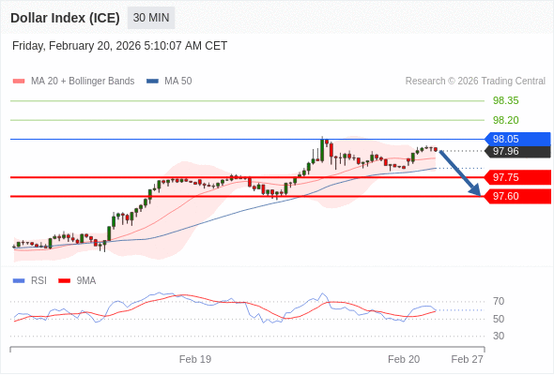Click the black 97.96 current price tag
The width and height of the screenshot is (554, 375).
tap(517, 151)
